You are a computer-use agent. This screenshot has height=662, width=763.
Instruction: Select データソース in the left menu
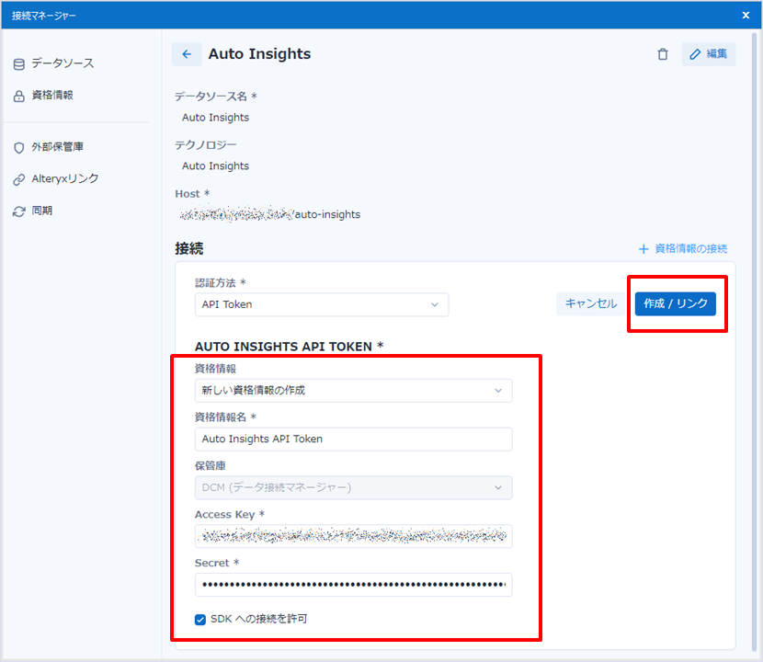[63, 63]
